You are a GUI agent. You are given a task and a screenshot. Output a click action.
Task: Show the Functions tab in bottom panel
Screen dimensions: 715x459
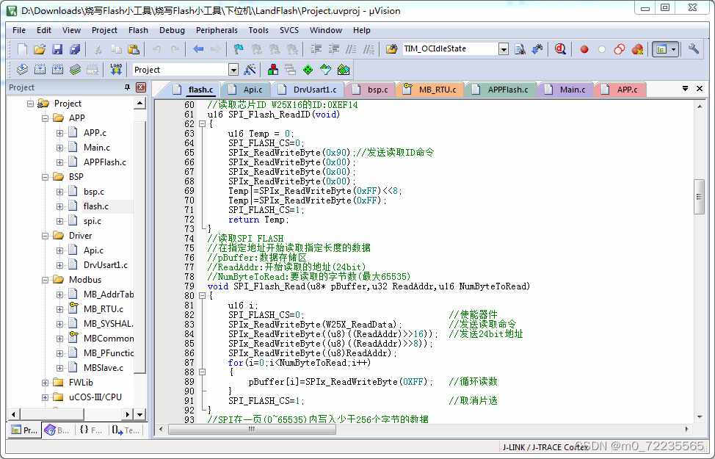pos(90,430)
